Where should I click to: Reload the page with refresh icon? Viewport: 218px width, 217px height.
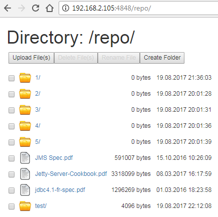click(36, 8)
